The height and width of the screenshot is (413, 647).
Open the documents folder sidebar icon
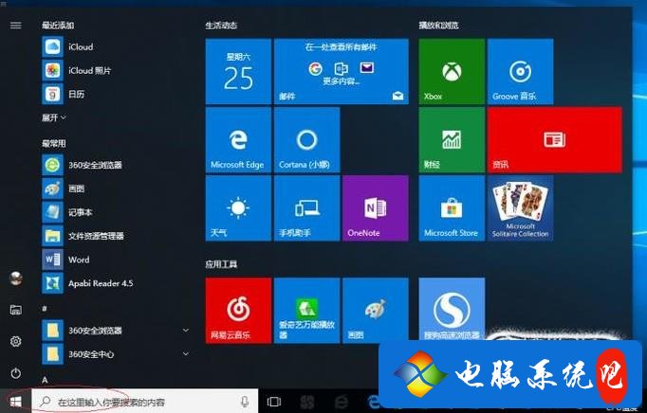point(16,310)
